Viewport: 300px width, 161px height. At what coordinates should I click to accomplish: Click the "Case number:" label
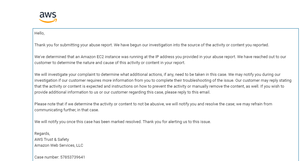click(x=47, y=157)
